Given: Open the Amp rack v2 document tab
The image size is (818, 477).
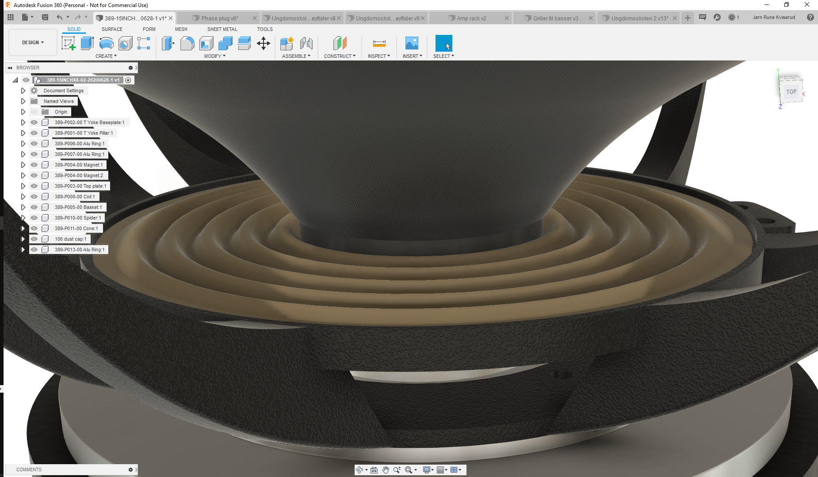Looking at the screenshot, I should pos(471,18).
